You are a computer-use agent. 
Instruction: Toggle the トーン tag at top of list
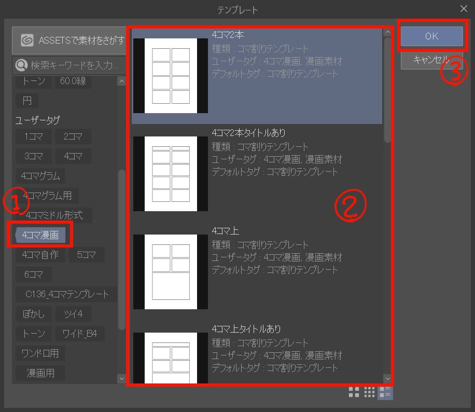tap(34, 81)
